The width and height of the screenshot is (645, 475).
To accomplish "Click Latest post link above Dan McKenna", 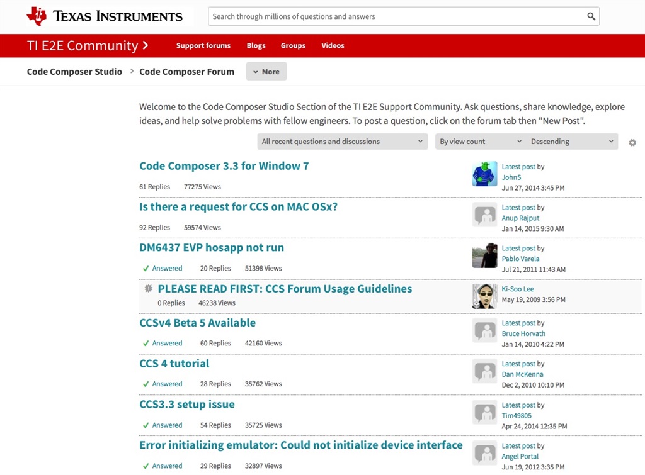I will click(x=518, y=364).
